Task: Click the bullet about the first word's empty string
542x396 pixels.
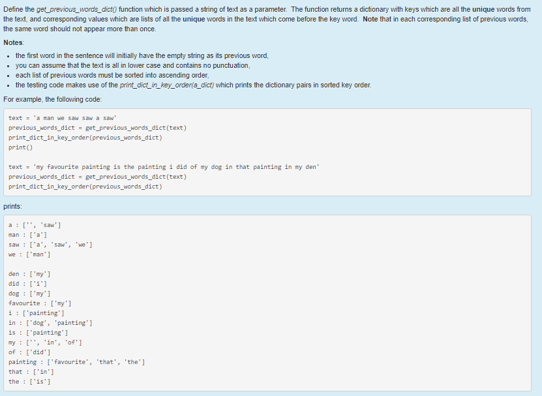Action: point(142,55)
